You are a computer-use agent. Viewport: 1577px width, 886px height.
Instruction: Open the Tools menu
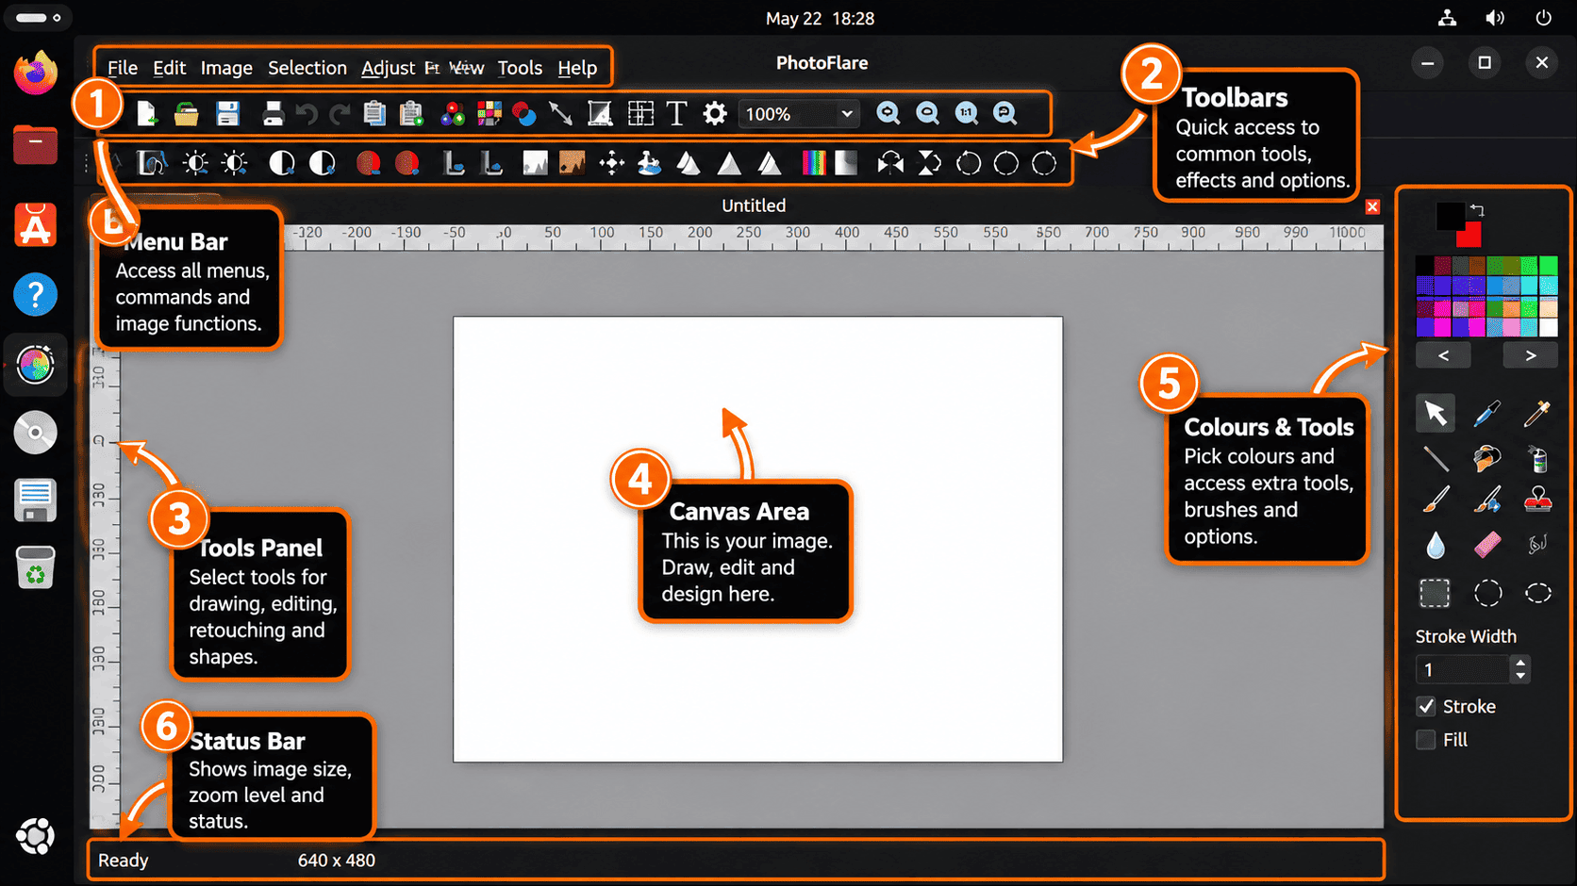pos(520,68)
